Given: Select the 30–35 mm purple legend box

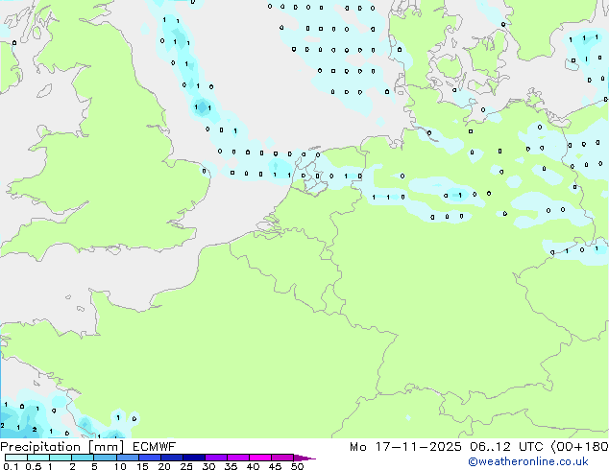Looking at the screenshot, I should (x=216, y=458).
